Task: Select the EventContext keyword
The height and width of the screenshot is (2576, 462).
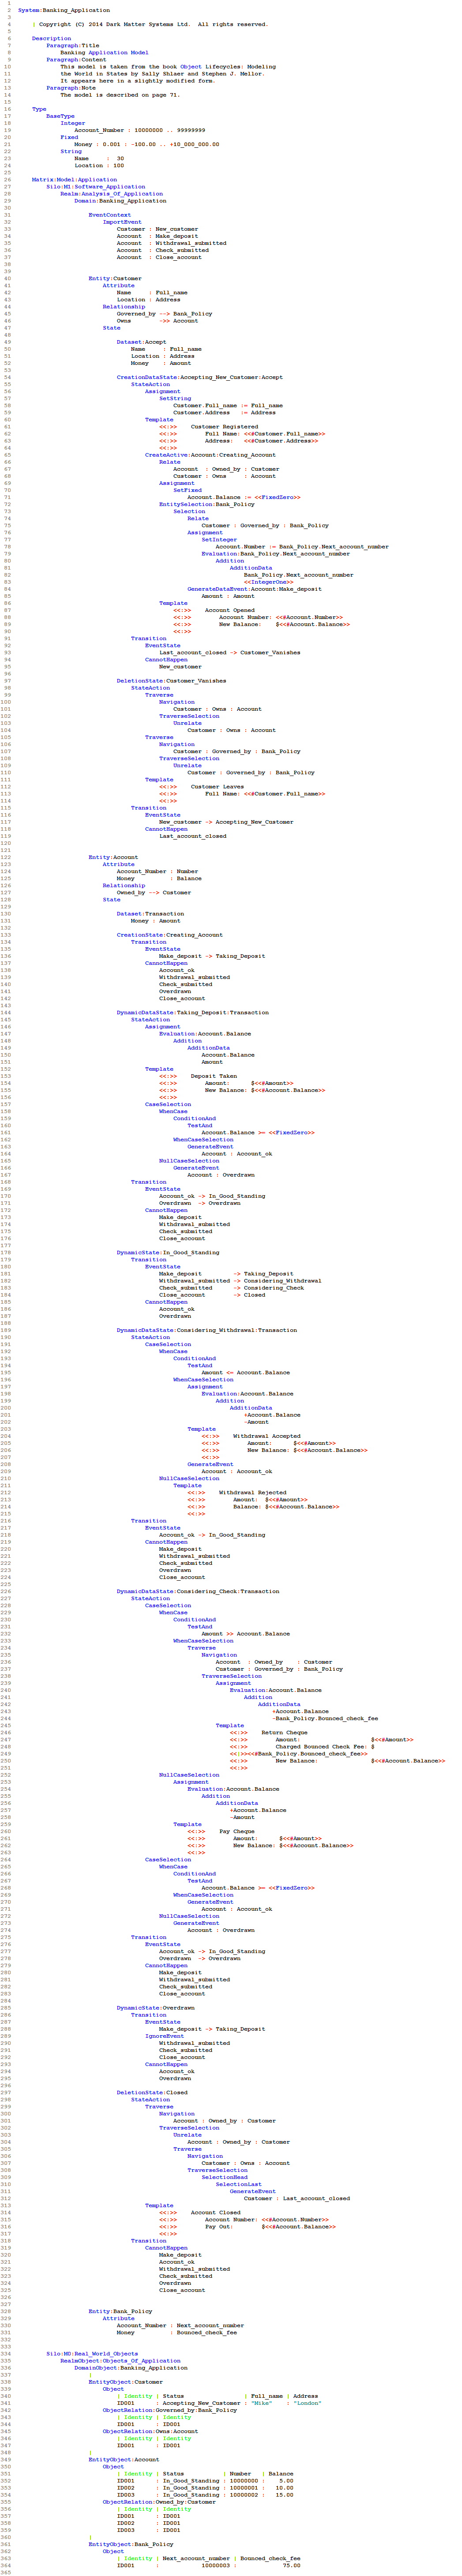Action: coord(109,215)
